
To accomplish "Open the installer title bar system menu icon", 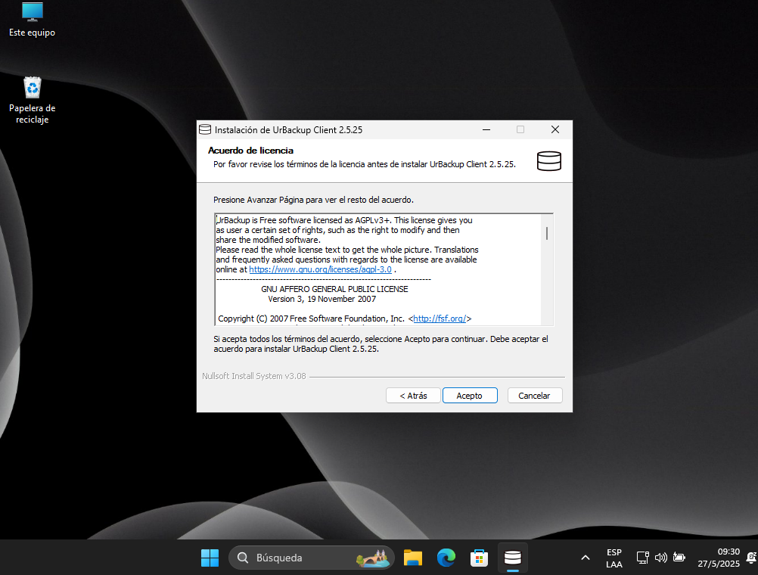I will click(204, 129).
